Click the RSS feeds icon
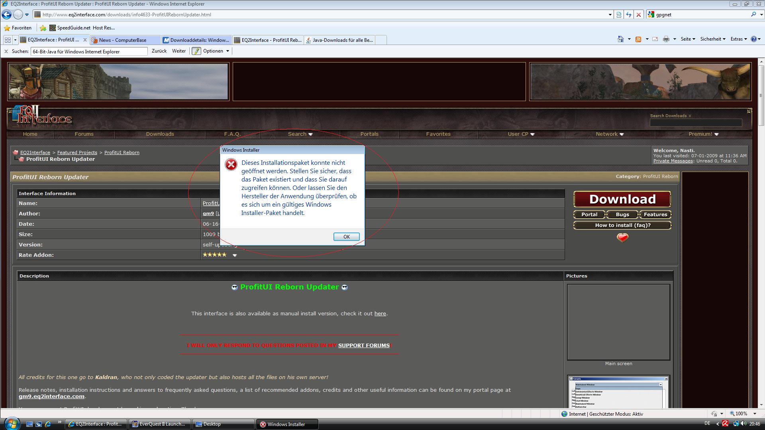The height and width of the screenshot is (430, 765). [638, 39]
